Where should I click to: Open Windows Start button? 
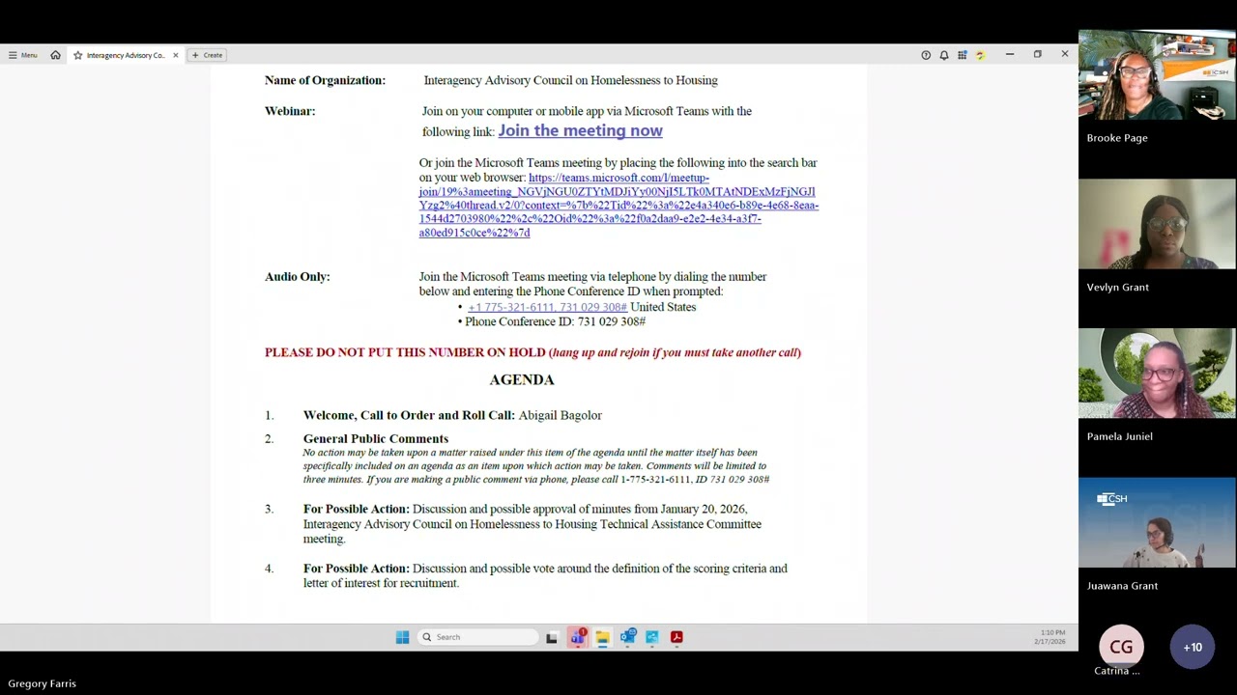(402, 637)
